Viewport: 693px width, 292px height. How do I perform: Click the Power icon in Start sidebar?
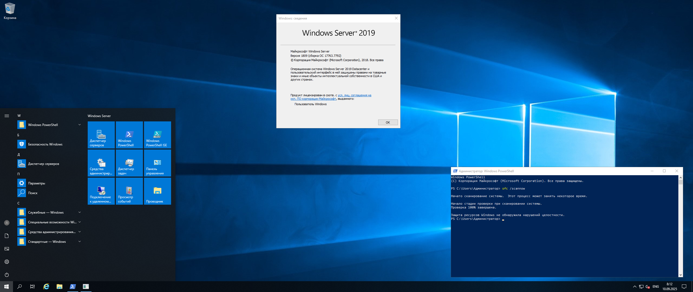click(x=7, y=275)
